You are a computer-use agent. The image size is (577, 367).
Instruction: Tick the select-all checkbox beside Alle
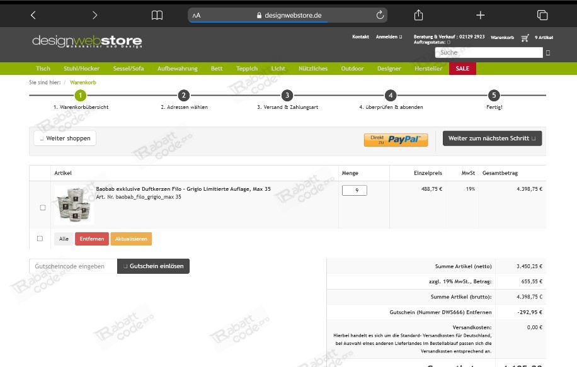pos(40,239)
